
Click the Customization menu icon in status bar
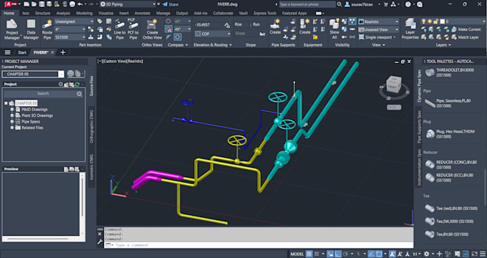[x=482, y=254]
